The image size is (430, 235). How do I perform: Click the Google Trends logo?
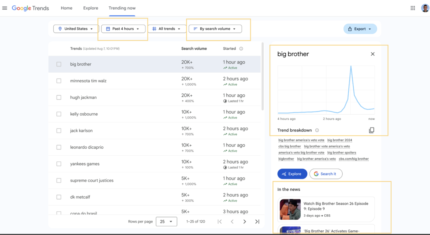[30, 8]
